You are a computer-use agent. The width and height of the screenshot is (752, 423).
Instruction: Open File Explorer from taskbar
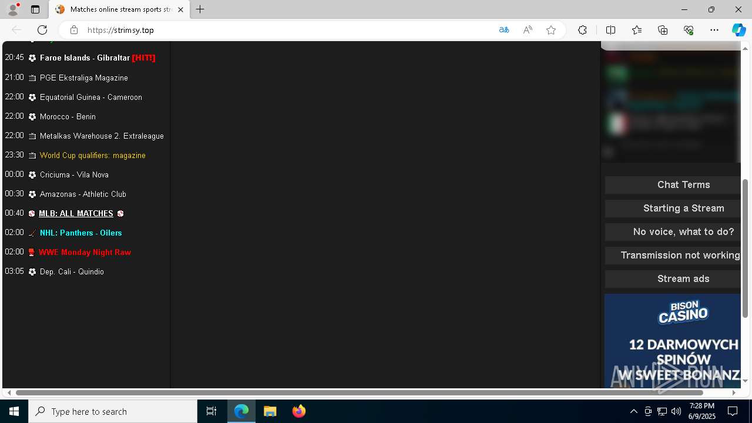click(x=270, y=411)
